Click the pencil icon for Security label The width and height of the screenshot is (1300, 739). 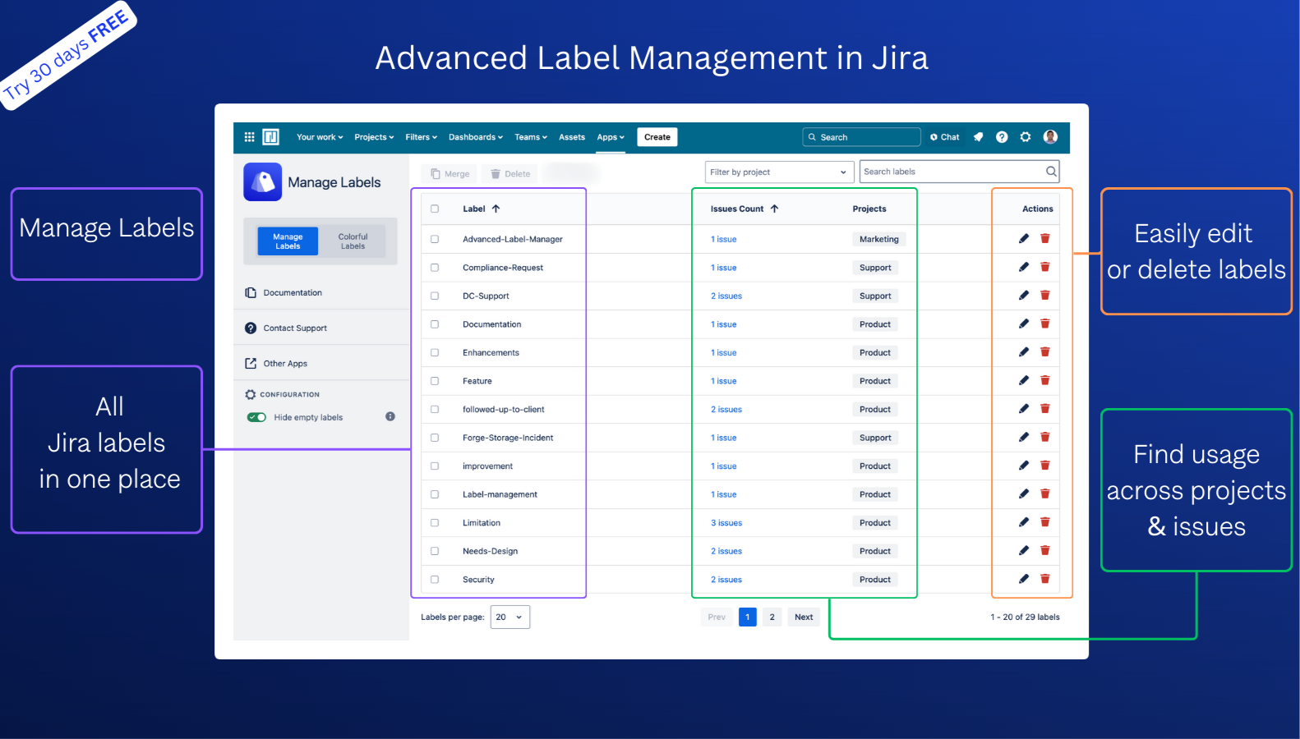pyautogui.click(x=1024, y=579)
